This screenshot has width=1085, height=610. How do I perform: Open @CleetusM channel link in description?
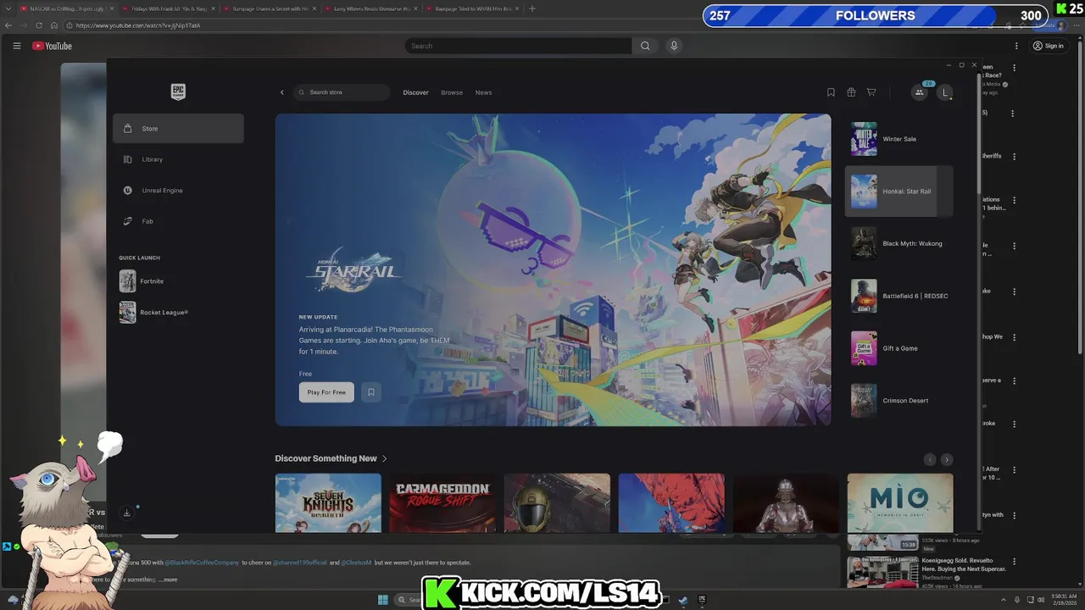[356, 563]
